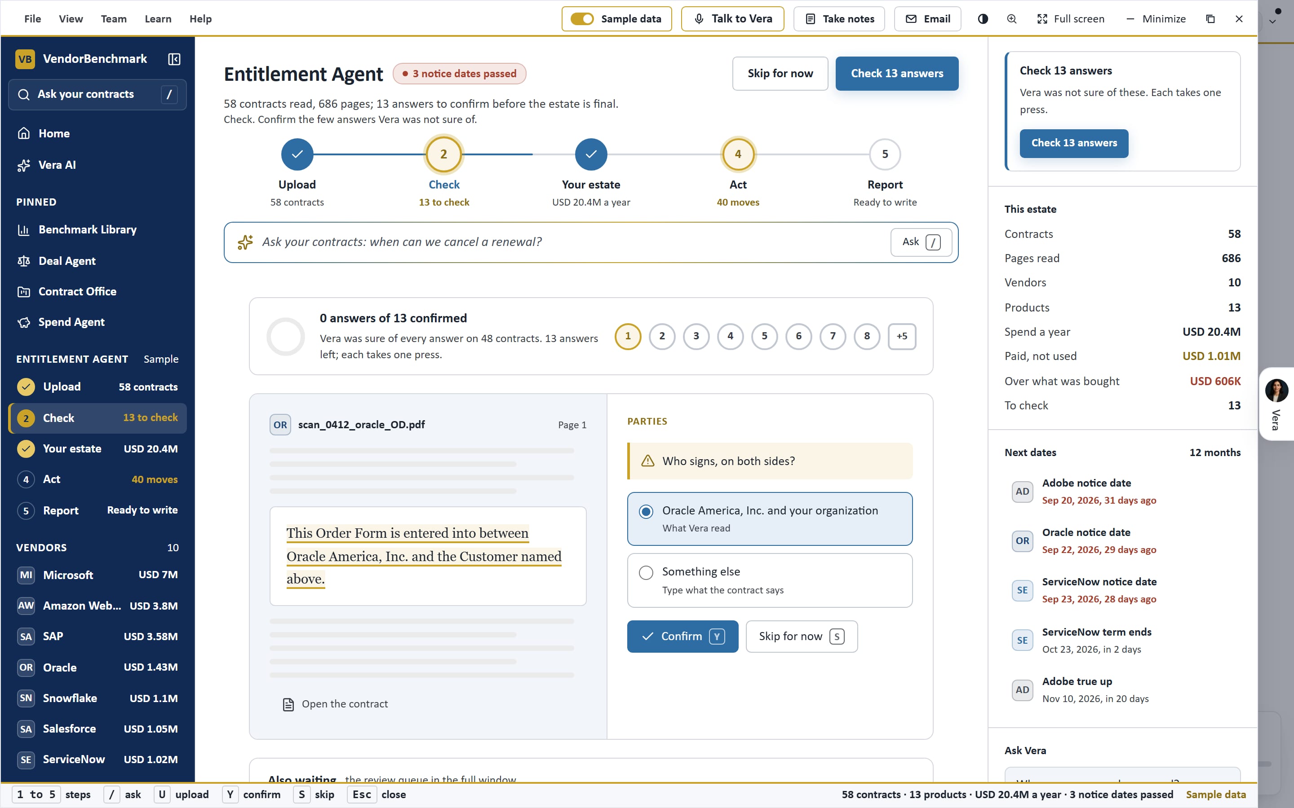The height and width of the screenshot is (808, 1294).
Task: Click the Report step circle numbered 5
Action: [x=885, y=154]
